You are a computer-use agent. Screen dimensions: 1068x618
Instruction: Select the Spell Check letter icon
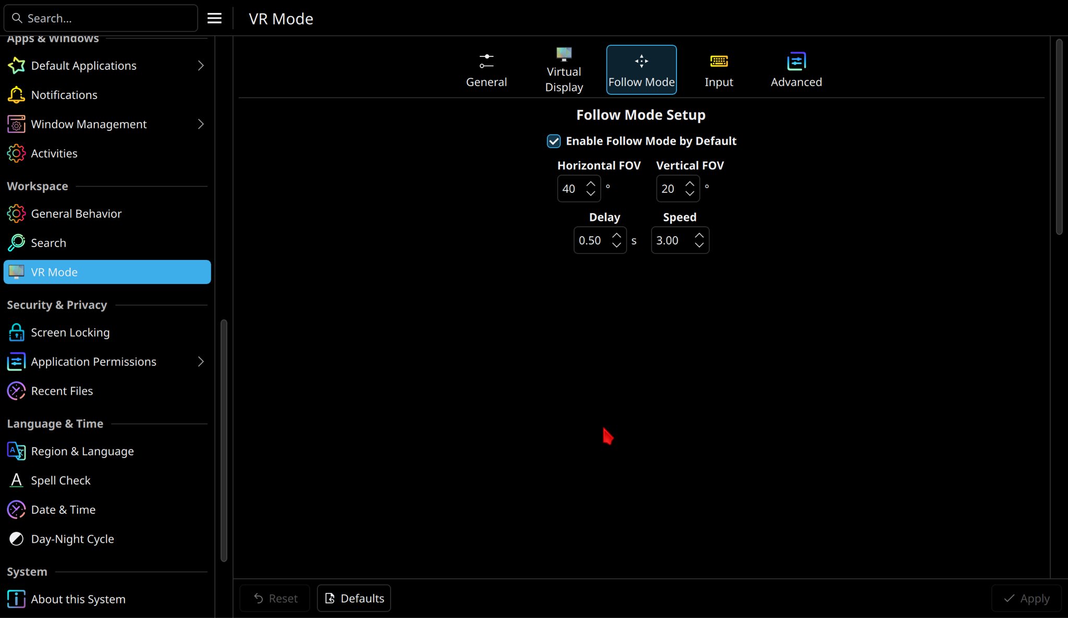click(x=16, y=480)
